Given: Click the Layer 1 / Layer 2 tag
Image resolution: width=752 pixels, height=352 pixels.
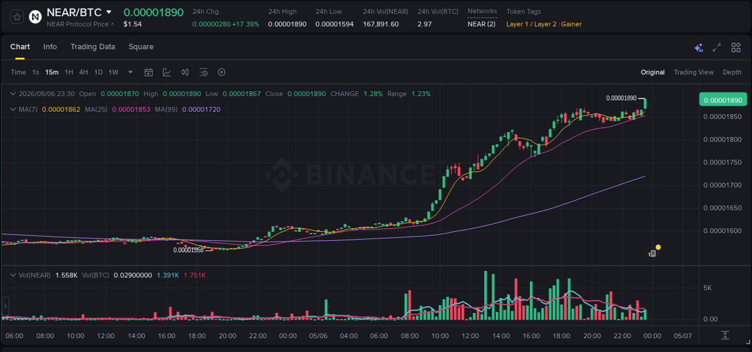Looking at the screenshot, I should 532,24.
